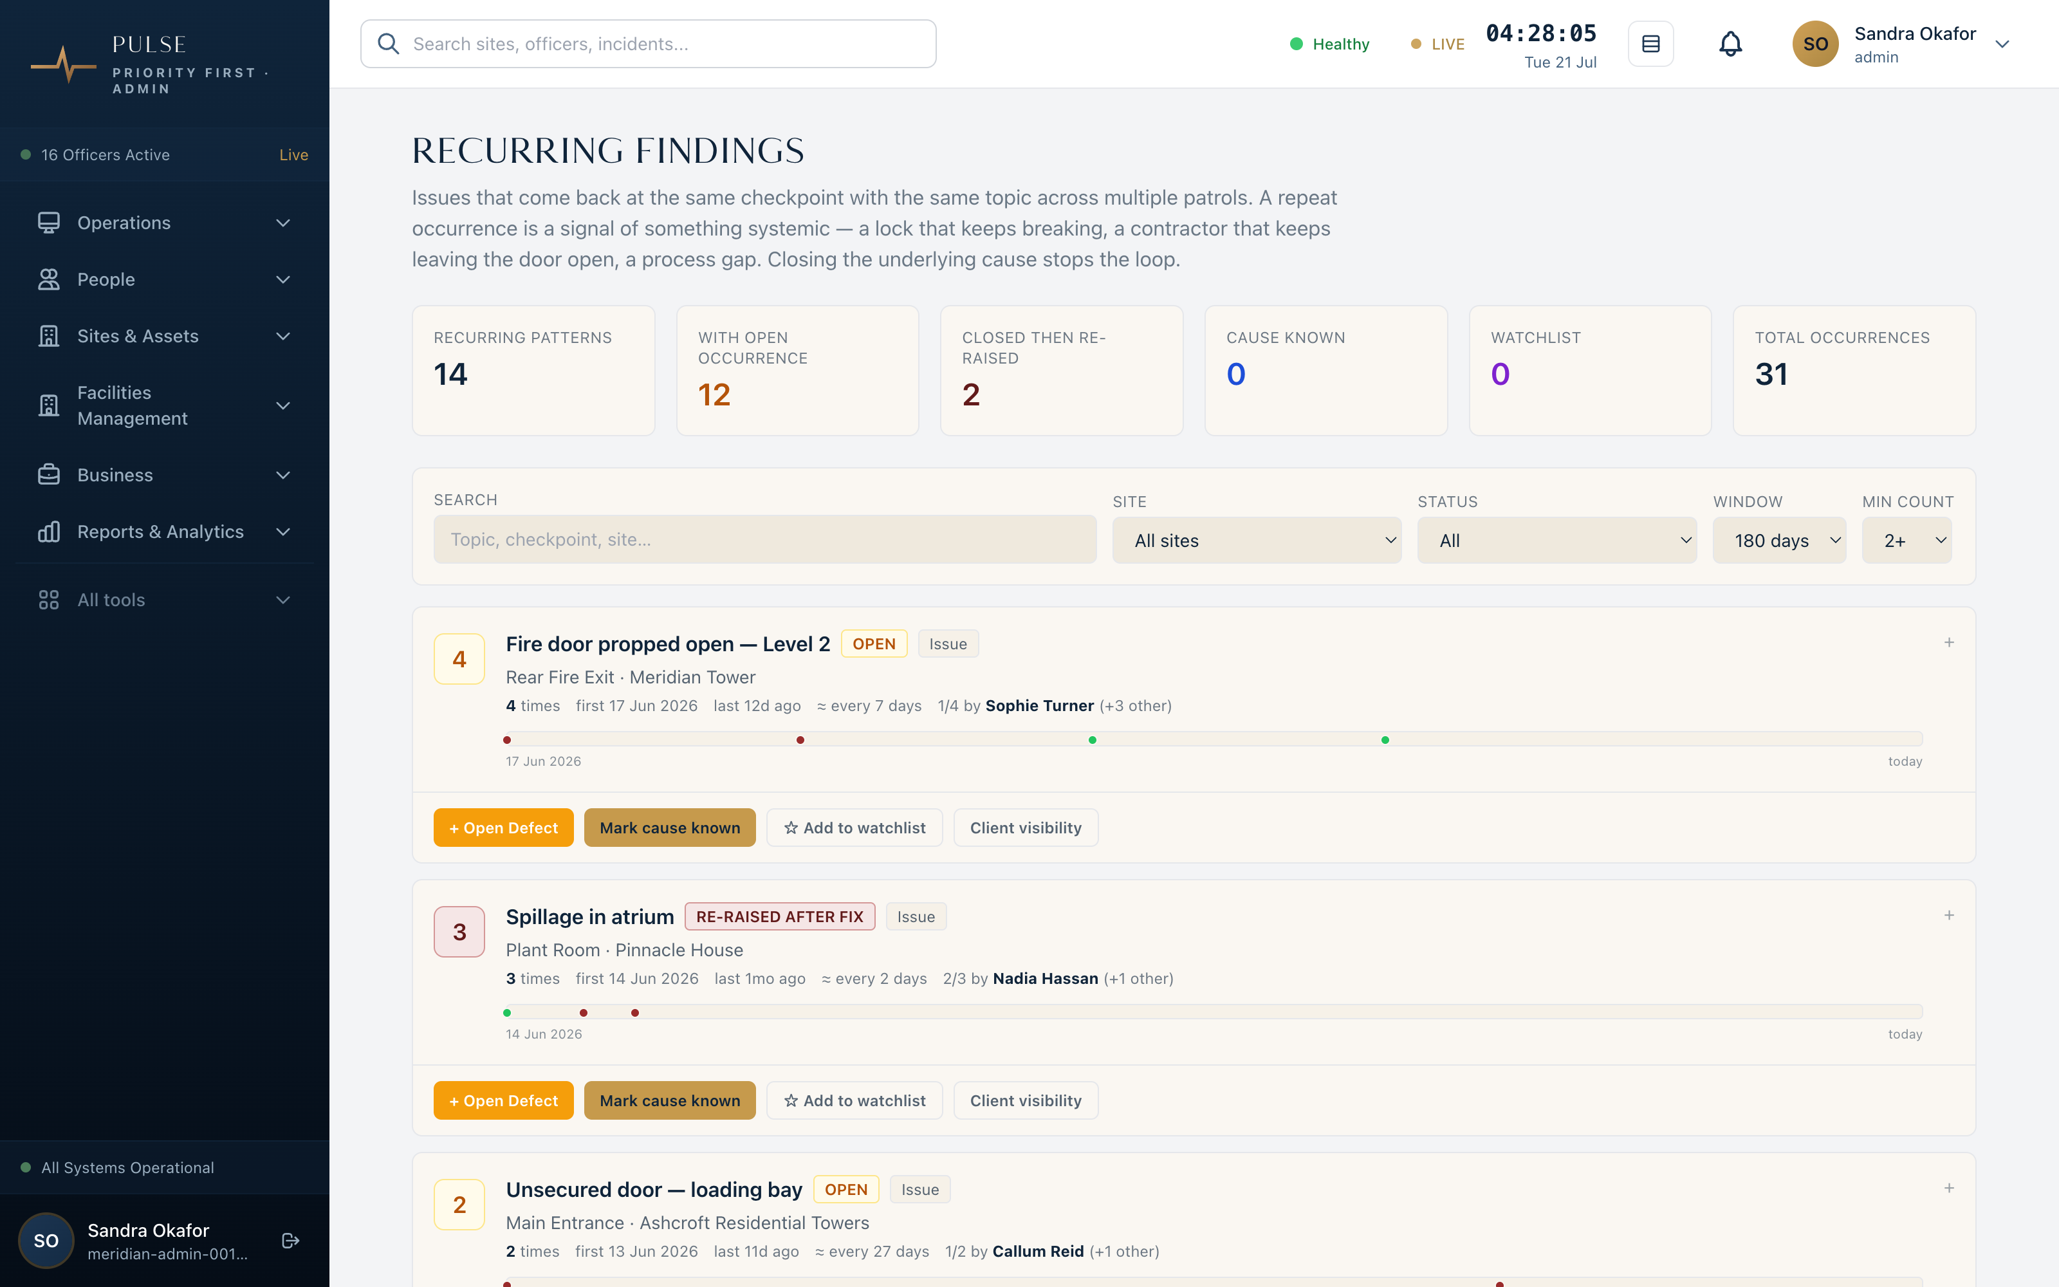2059x1287 pixels.
Task: Click the Business briefcase icon
Action: pos(48,475)
